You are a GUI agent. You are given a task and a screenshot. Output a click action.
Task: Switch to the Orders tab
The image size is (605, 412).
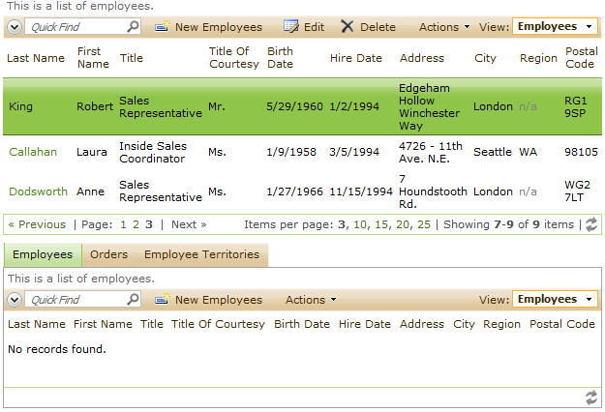click(x=108, y=254)
